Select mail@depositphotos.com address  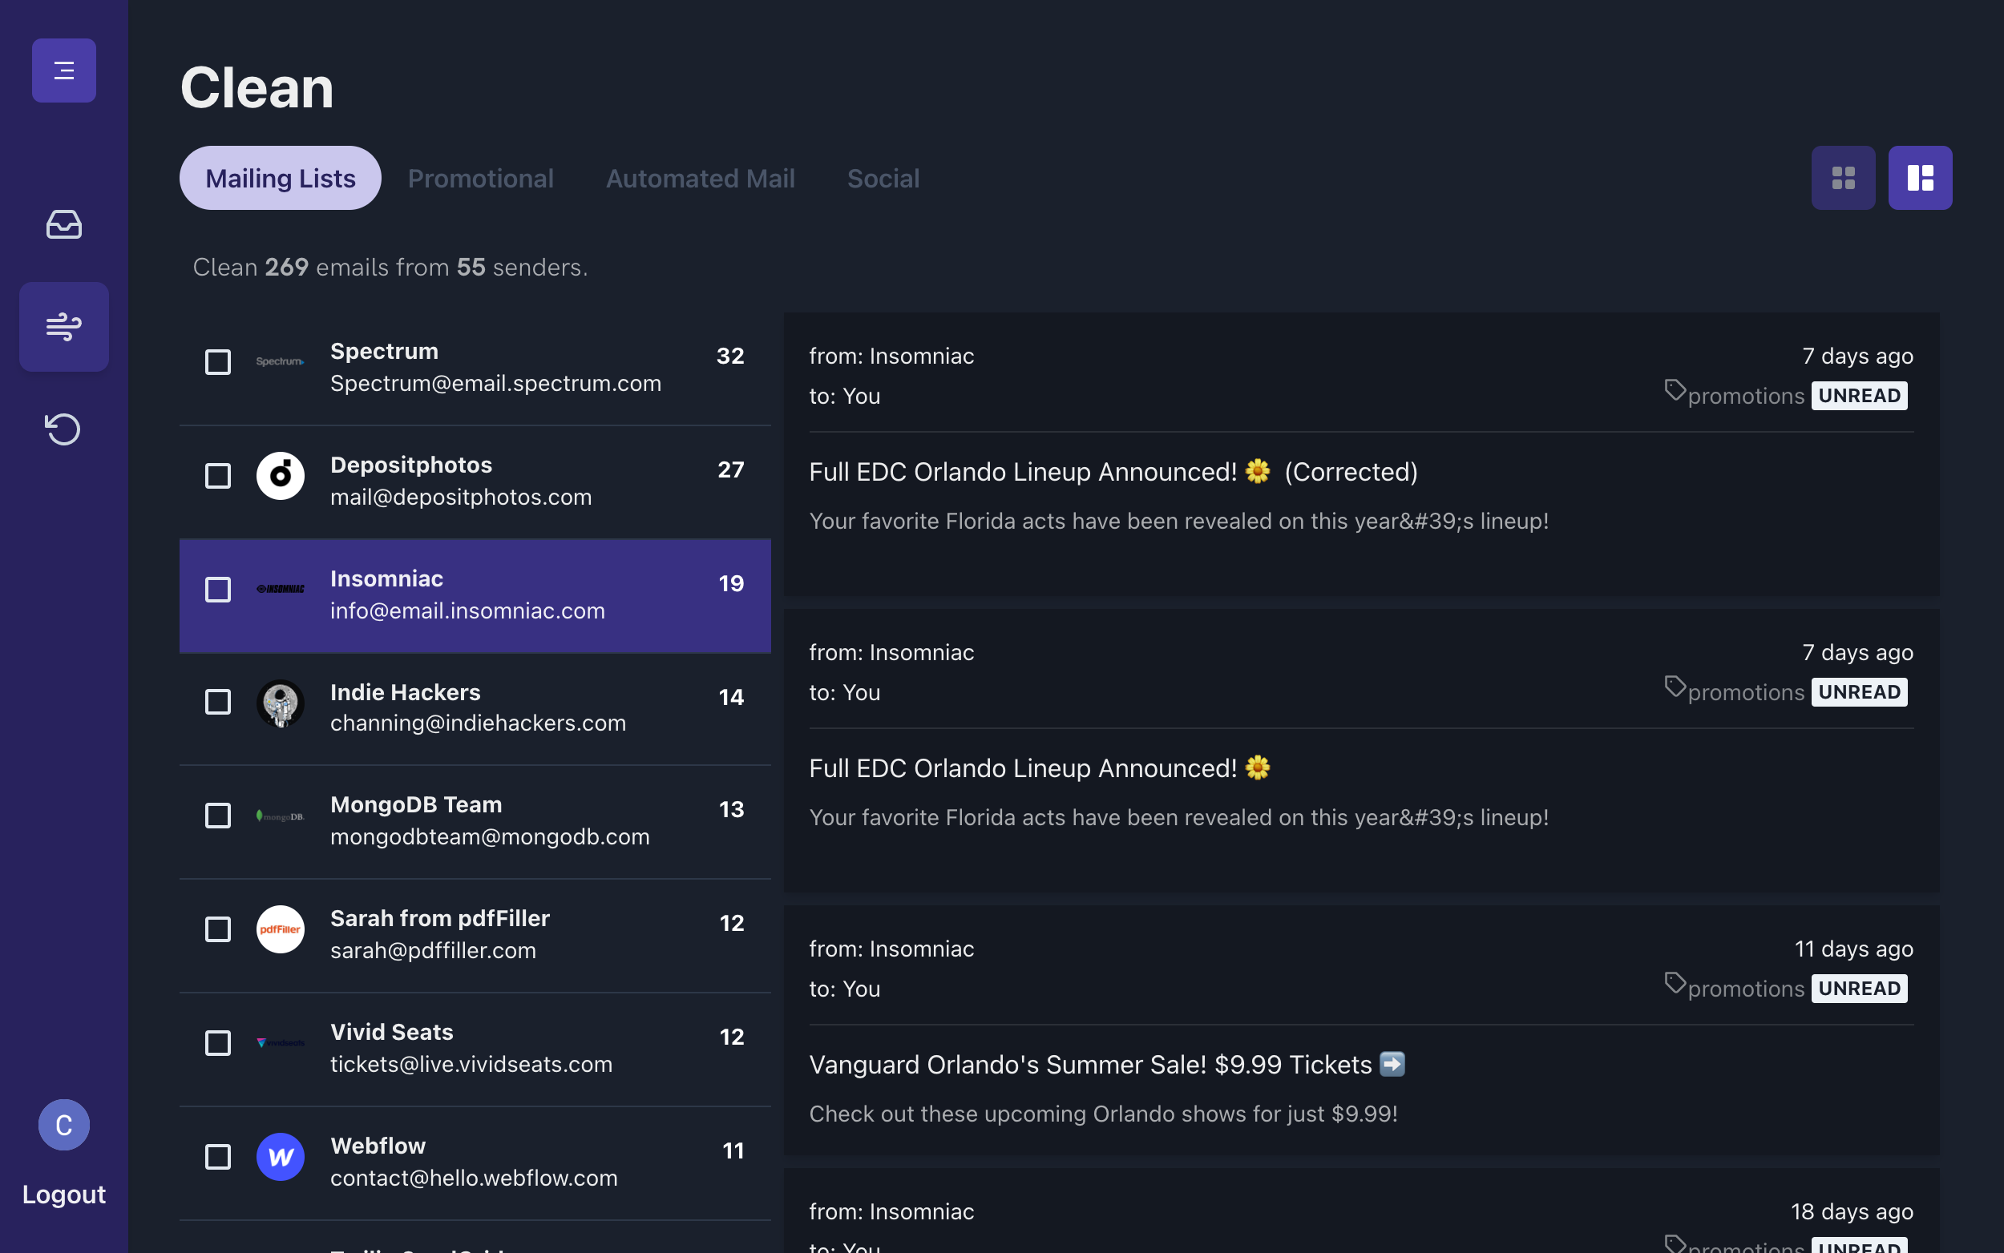pos(461,498)
